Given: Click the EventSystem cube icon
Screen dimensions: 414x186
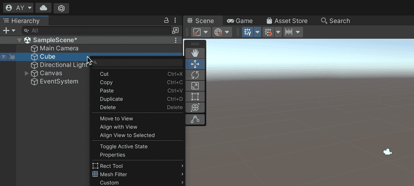Looking at the screenshot, I should click(x=34, y=82).
